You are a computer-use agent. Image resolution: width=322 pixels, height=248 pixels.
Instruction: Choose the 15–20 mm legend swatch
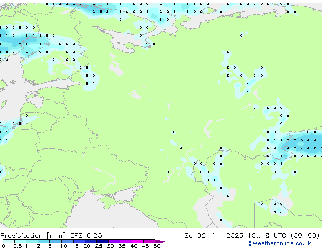pyautogui.click(x=79, y=241)
